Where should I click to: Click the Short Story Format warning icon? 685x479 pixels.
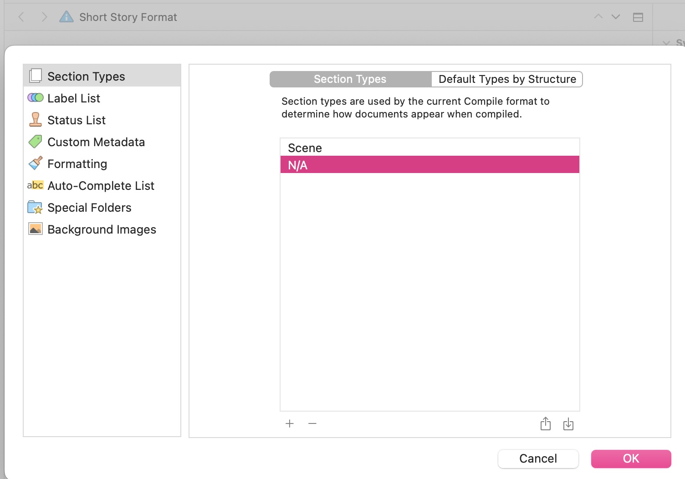click(66, 17)
